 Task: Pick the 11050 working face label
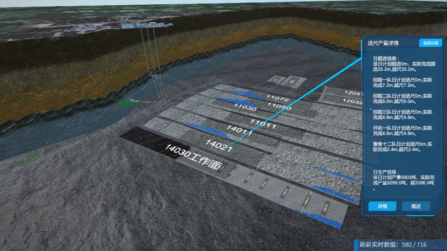coord(280,106)
